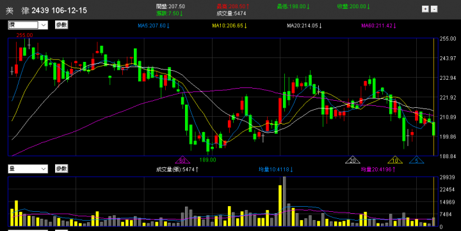The image size is (461, 231).
Task: Click price axis value 188.84
Action: (x=448, y=156)
